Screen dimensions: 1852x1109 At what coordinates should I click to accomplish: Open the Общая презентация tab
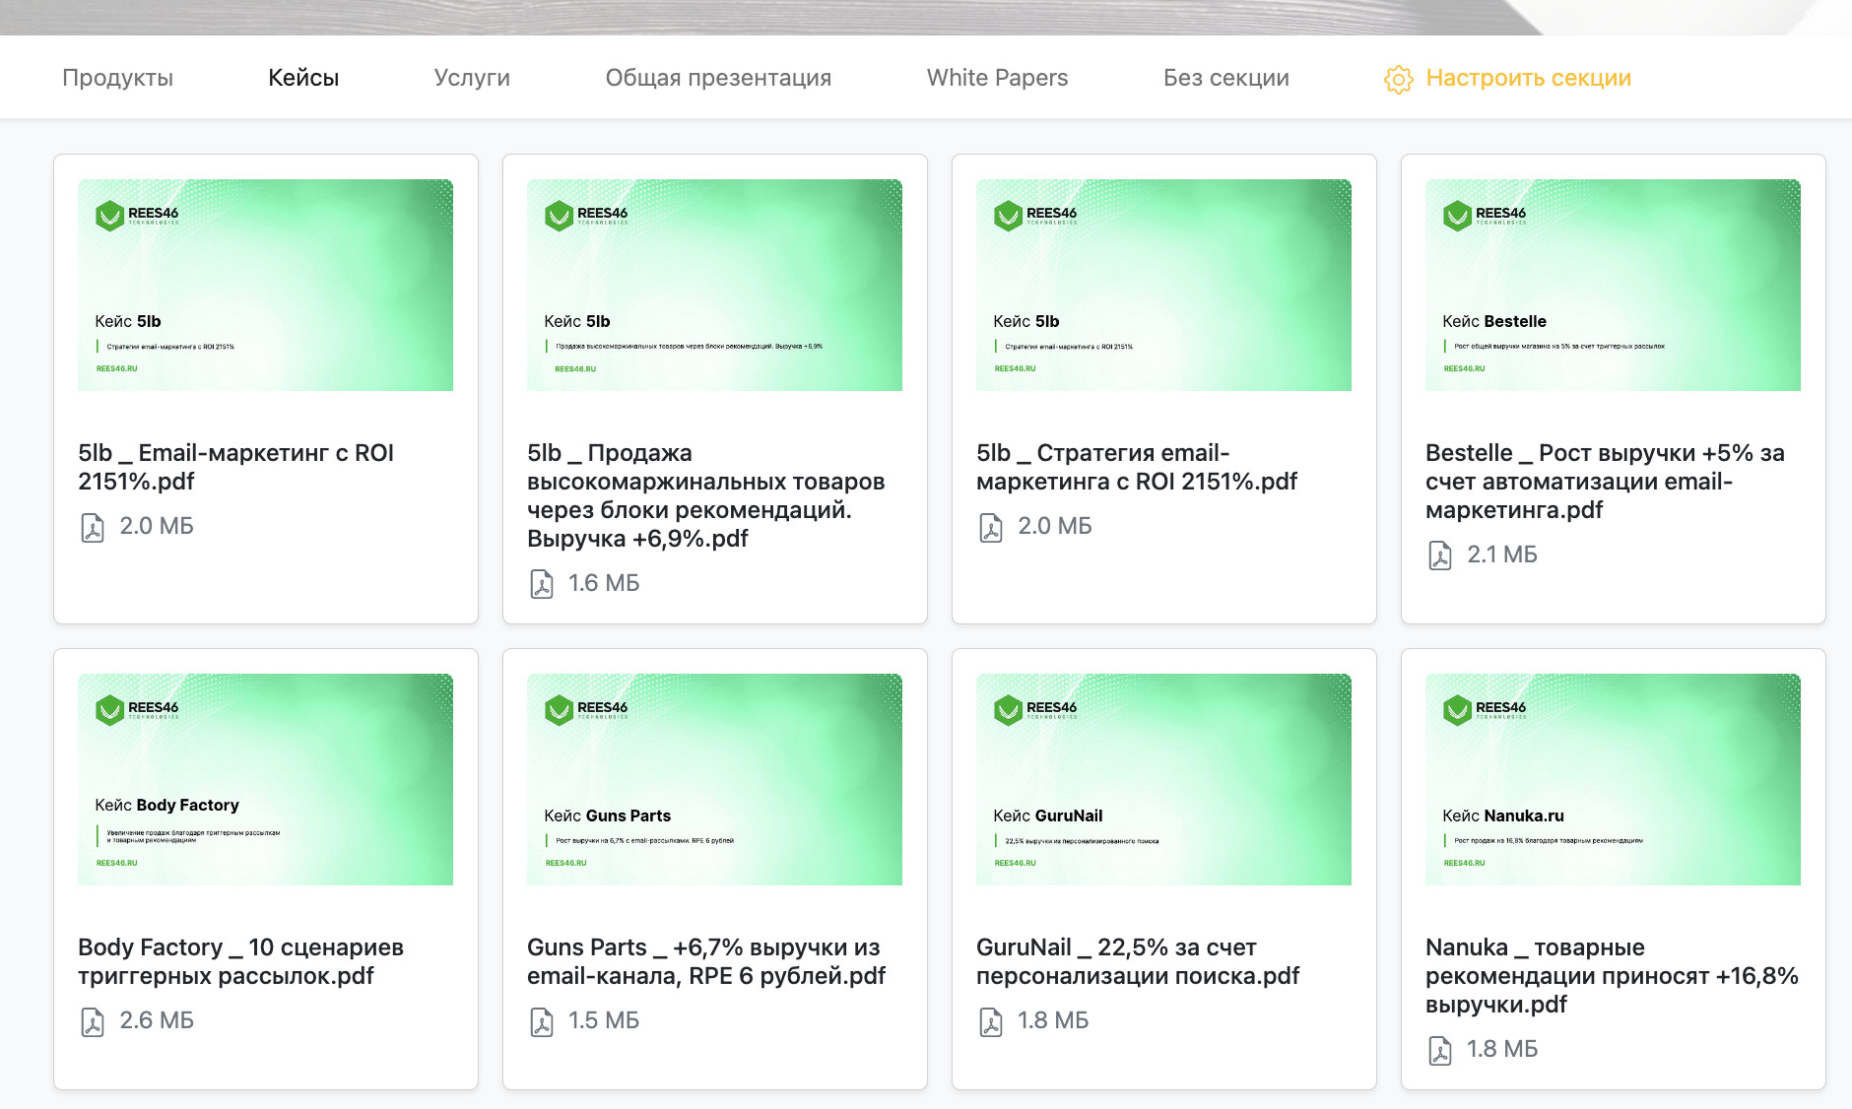718,78
